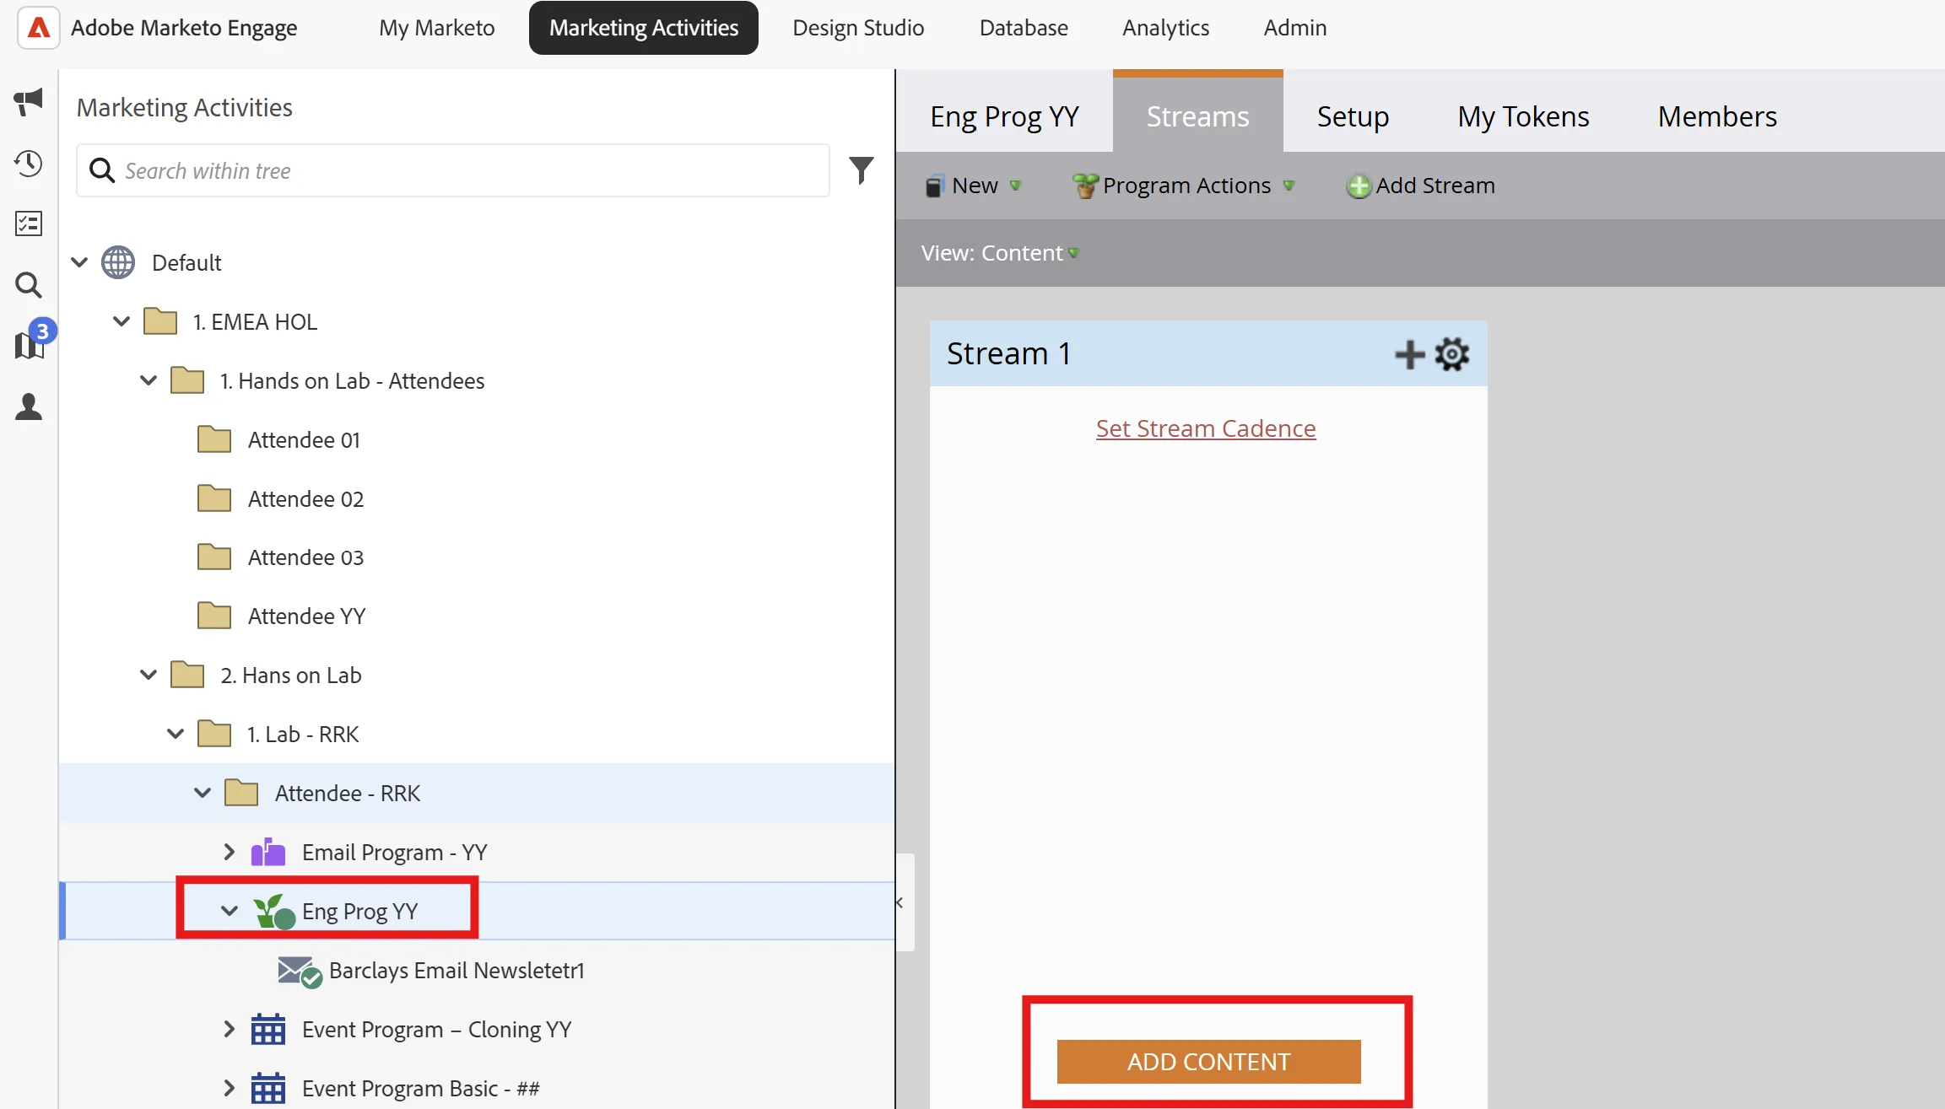Expand the Event Program – Cloning YY node
This screenshot has width=1945, height=1109.
(230, 1029)
